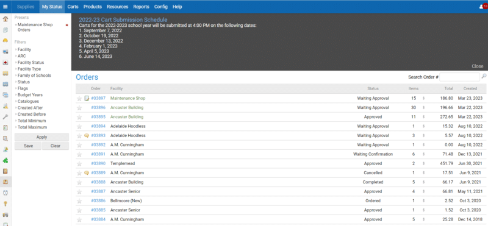Star order #03892
Screen dimensions: 488x226
(79, 145)
